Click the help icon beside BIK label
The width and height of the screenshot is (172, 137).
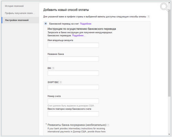[x=53, y=68]
